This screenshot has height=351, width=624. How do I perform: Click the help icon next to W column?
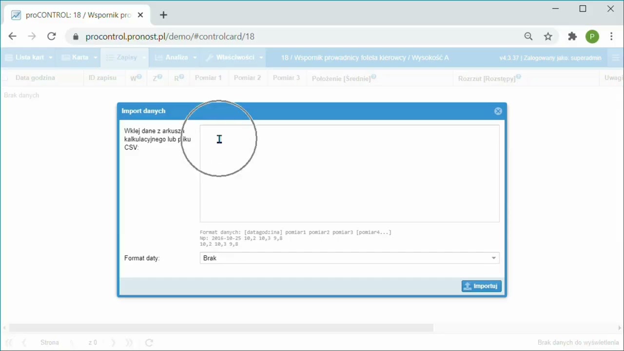click(x=139, y=77)
